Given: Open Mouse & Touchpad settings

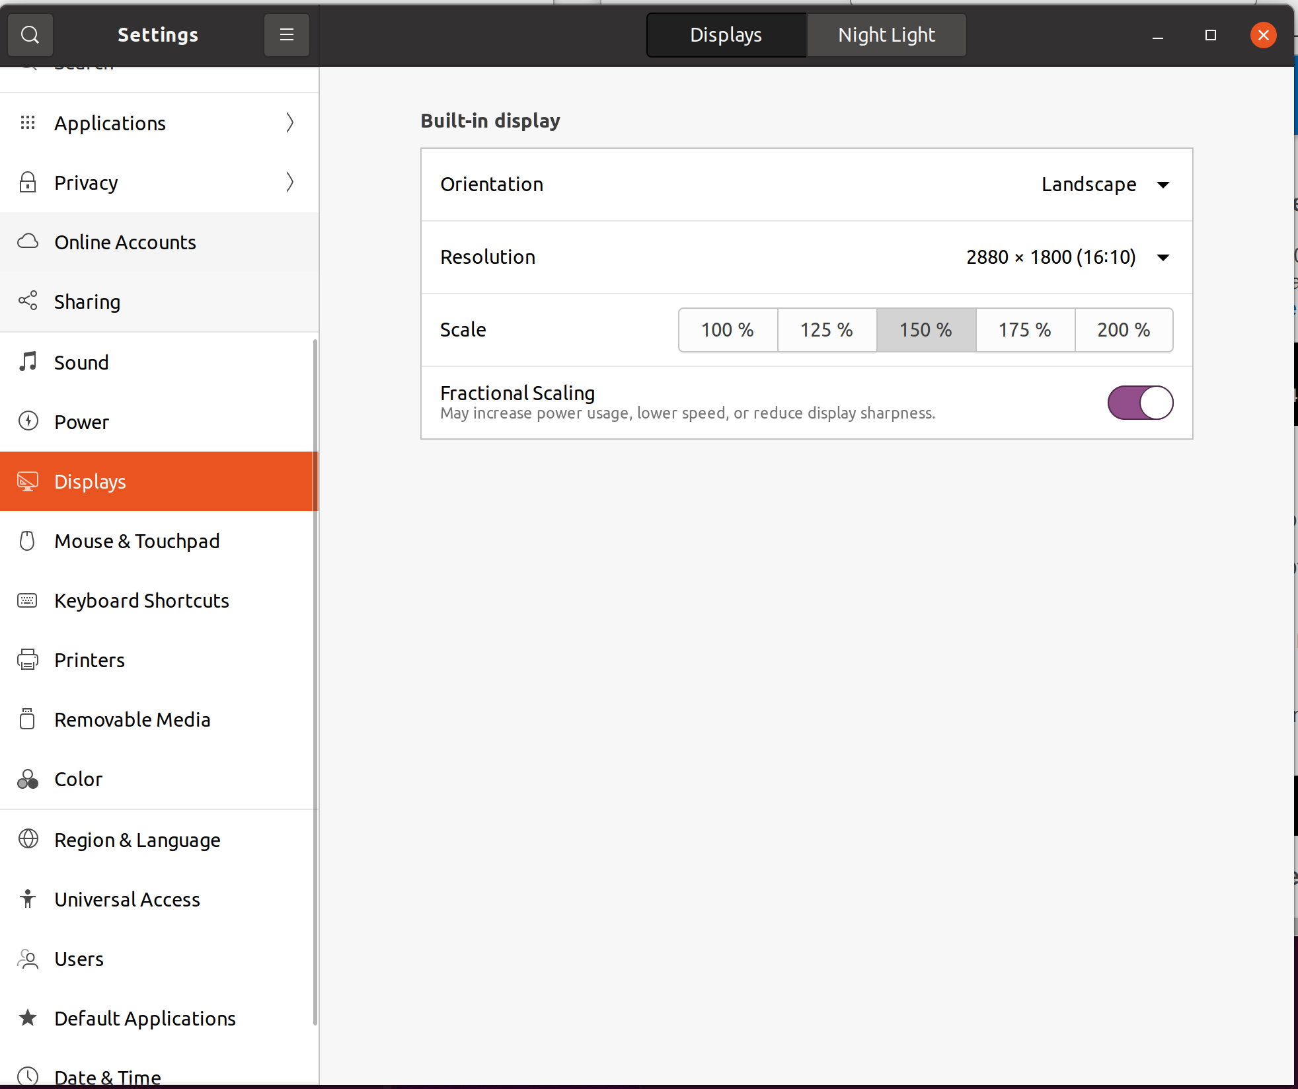Looking at the screenshot, I should [x=137, y=541].
